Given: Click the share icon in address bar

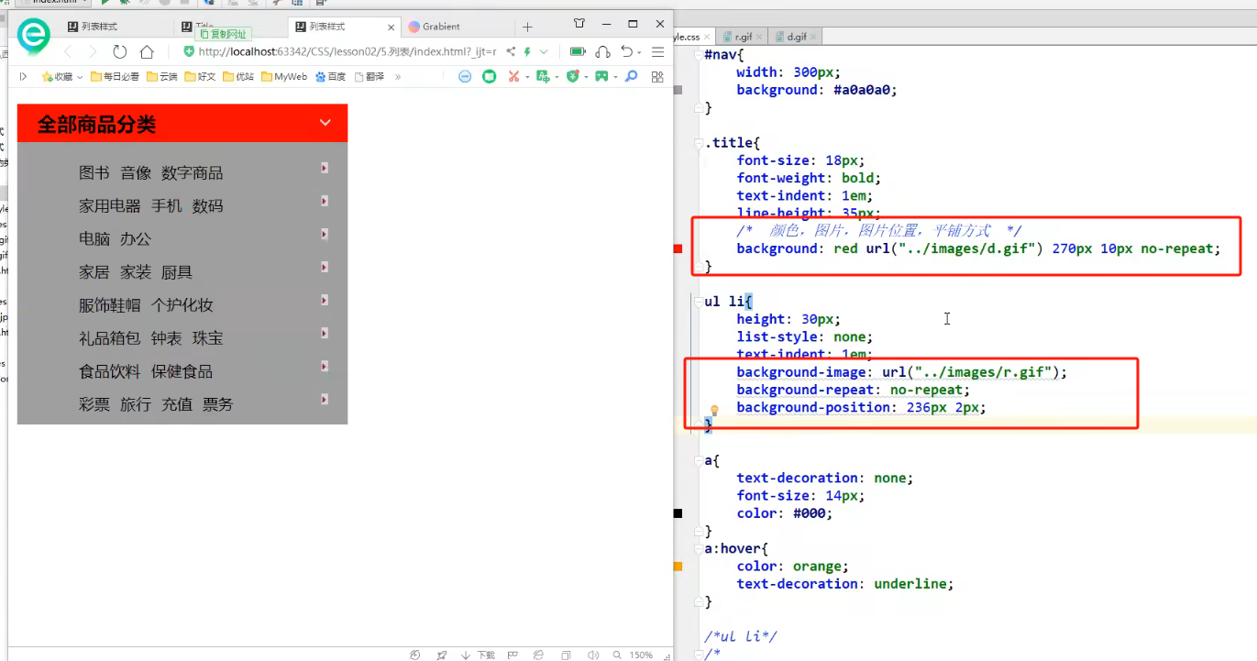Looking at the screenshot, I should pyautogui.click(x=511, y=52).
